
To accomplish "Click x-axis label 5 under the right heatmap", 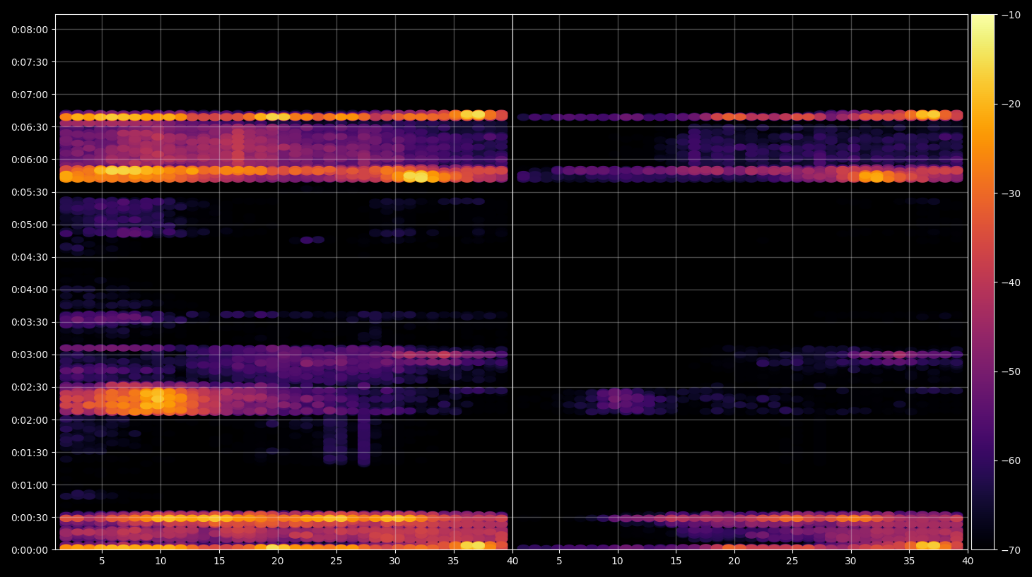I will tap(559, 561).
